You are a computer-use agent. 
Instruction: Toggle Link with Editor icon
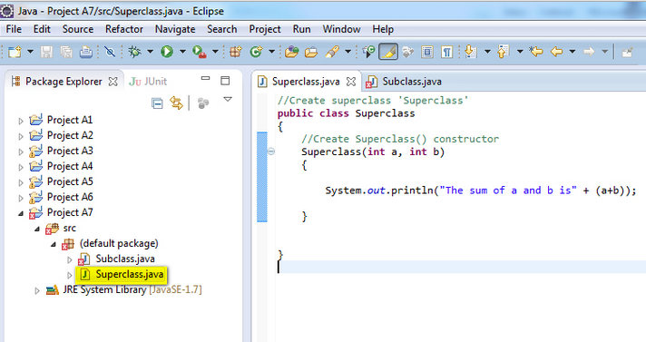point(176,103)
